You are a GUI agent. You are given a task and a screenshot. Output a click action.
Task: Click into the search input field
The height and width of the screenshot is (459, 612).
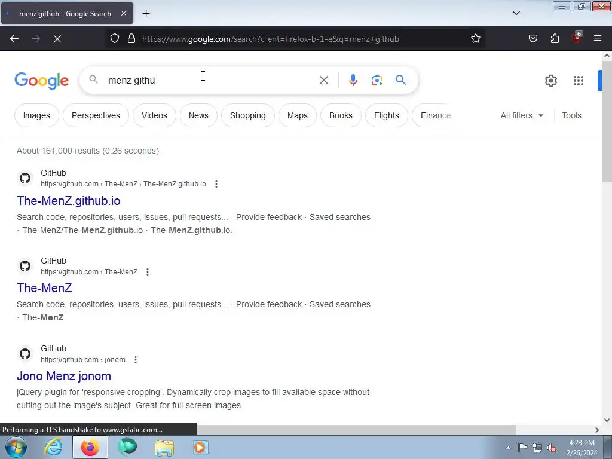pos(209,81)
